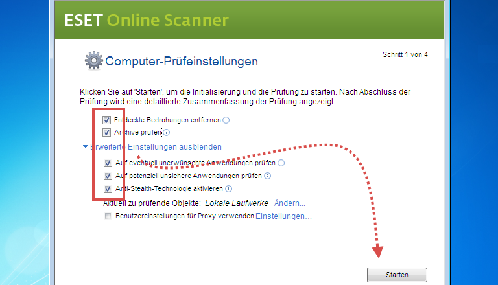The width and height of the screenshot is (498, 285).
Task: Uncheck 'Anti-Stealth-Technologie aktivieren'
Action: (x=108, y=189)
